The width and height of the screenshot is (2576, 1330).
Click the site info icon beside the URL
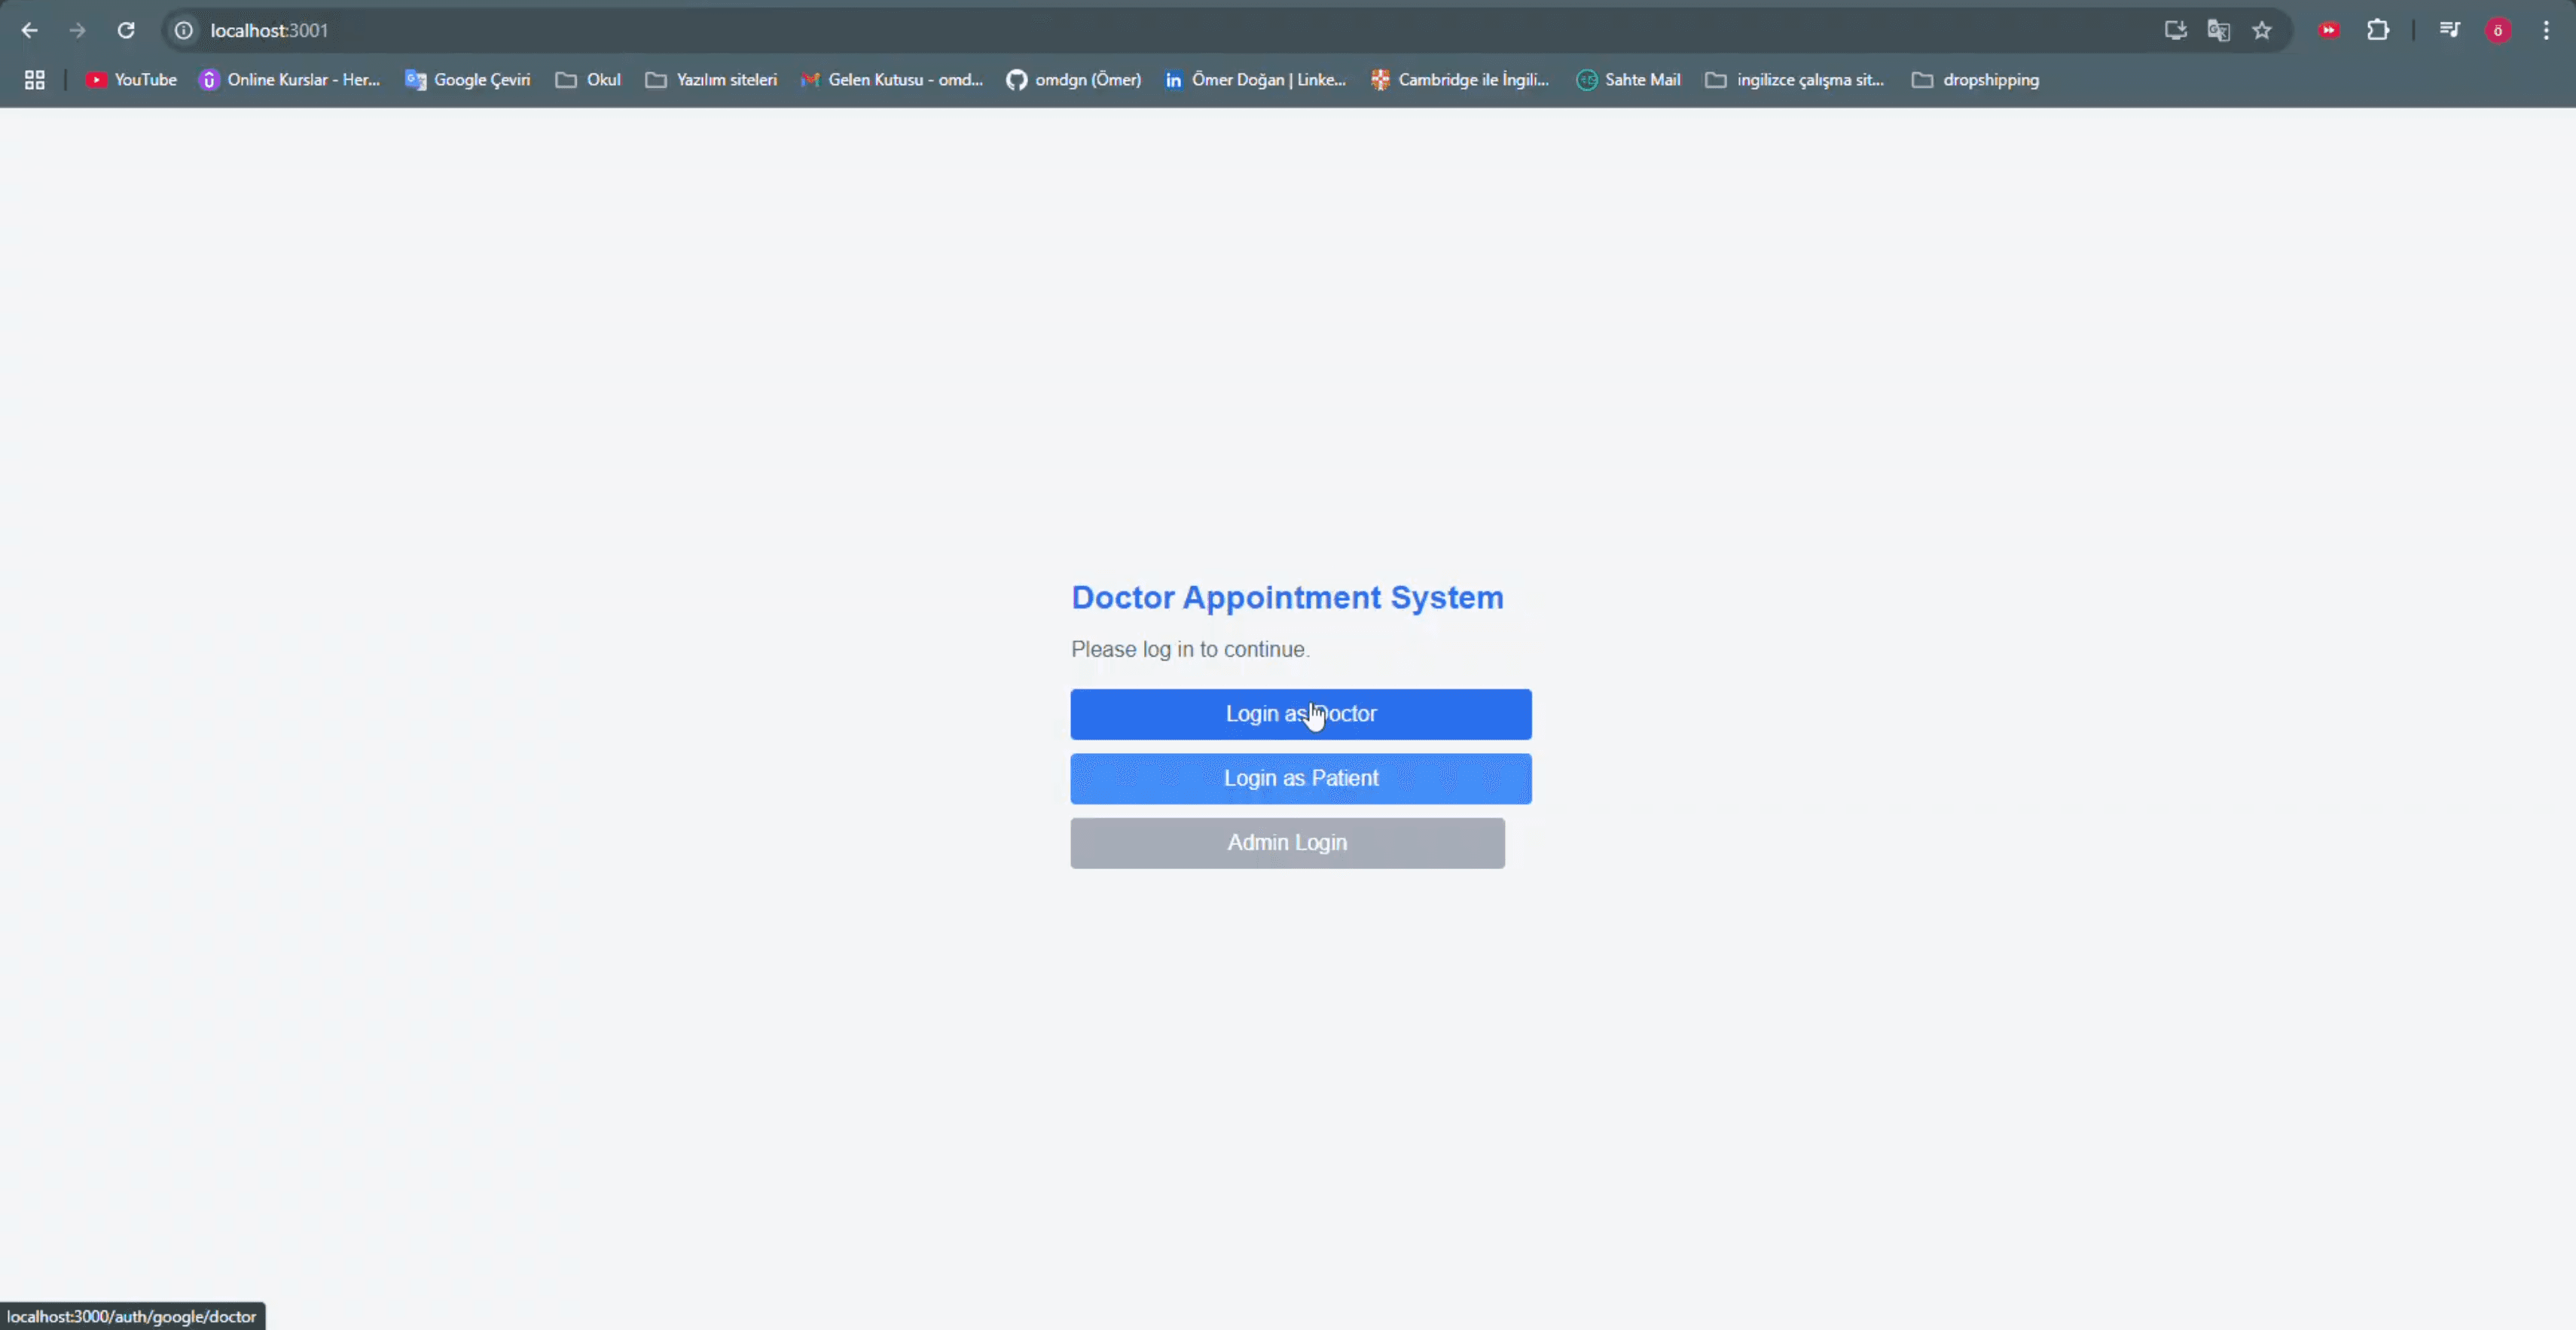[x=183, y=30]
